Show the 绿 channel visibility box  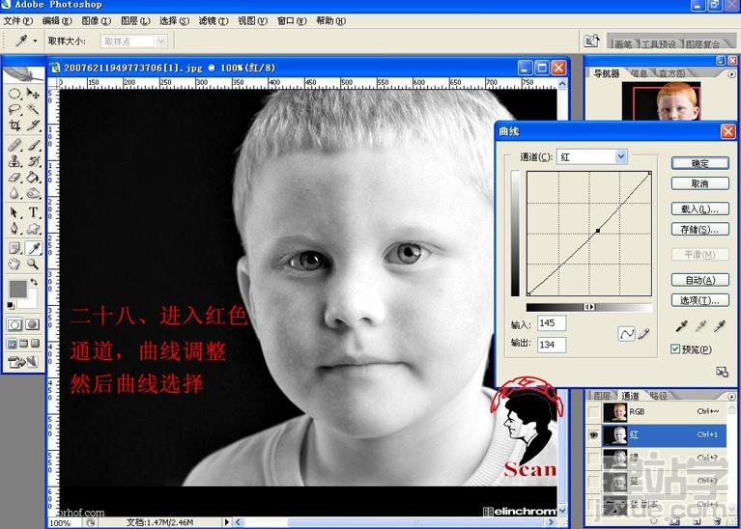coord(593,458)
